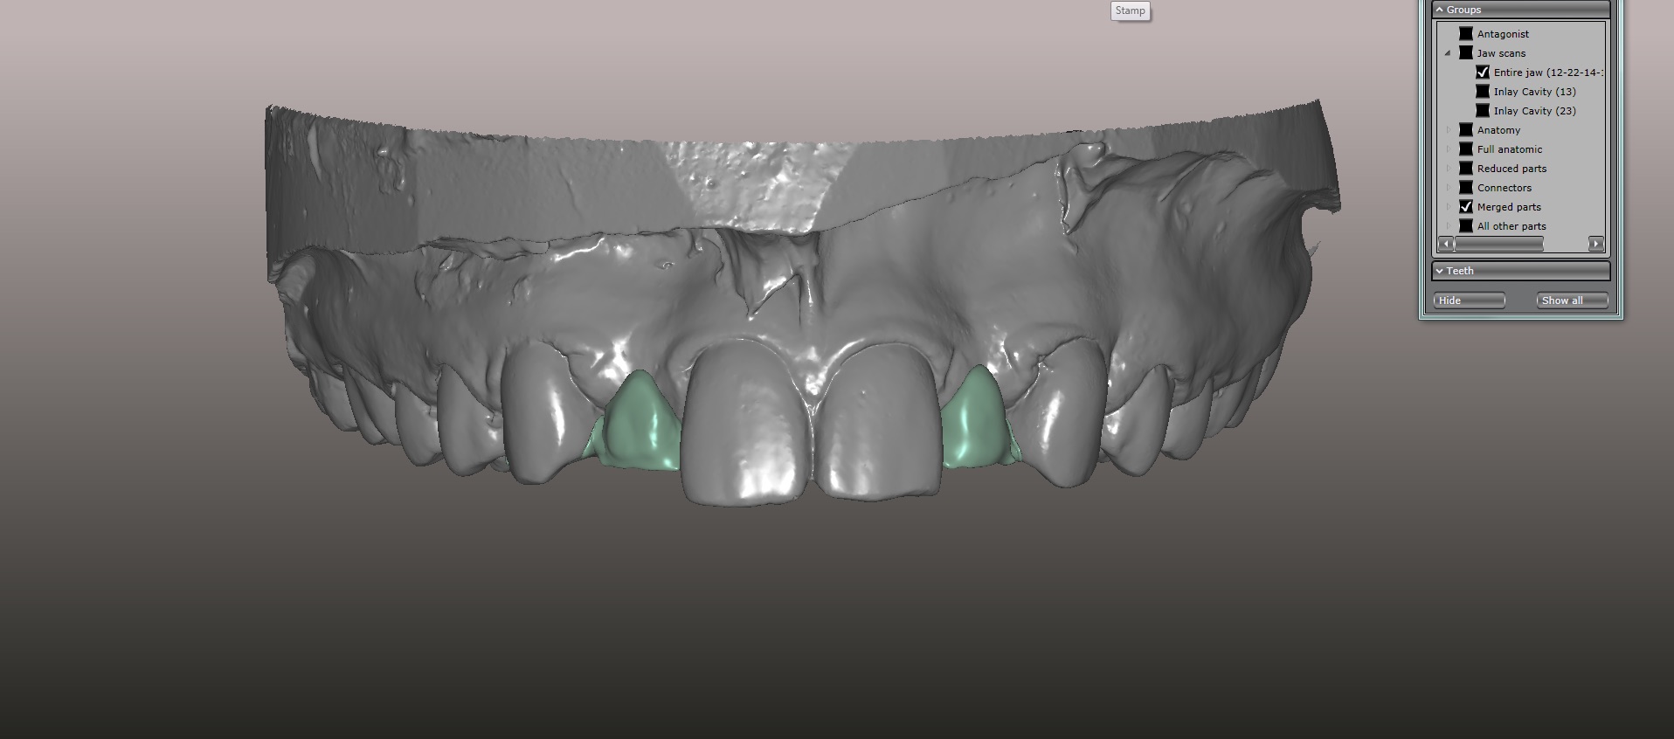Screen dimensions: 1674x739
Task: Click the left scroll arrow in Groups list
Action: click(1446, 244)
